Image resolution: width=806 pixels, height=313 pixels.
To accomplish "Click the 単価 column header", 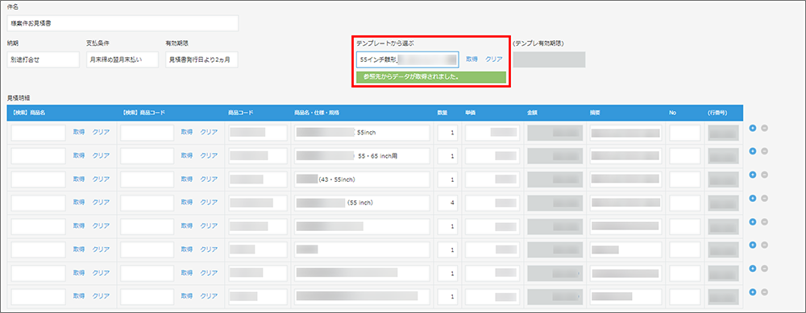I will tap(470, 113).
